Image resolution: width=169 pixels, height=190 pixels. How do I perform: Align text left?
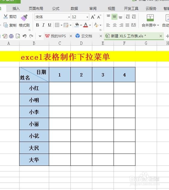[108, 25]
